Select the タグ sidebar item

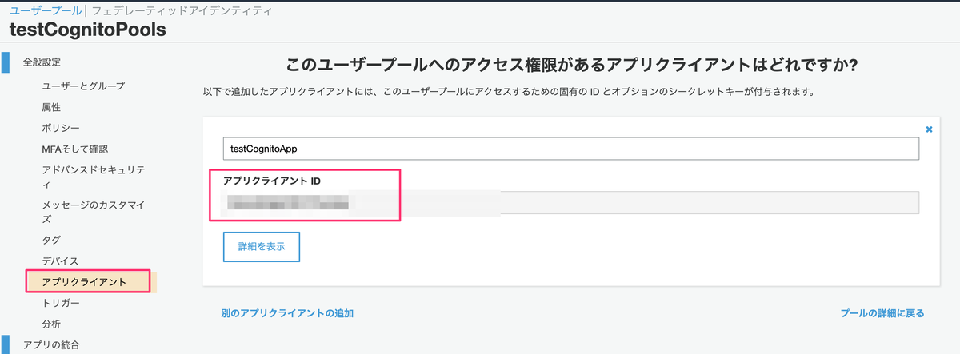pos(51,240)
